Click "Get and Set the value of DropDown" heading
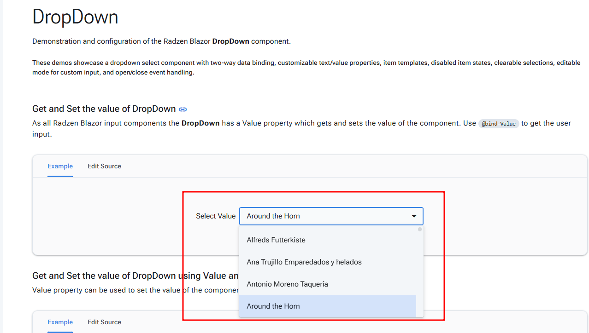 tap(104, 109)
